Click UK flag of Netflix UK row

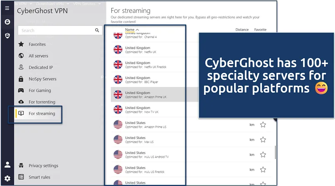(x=118, y=50)
